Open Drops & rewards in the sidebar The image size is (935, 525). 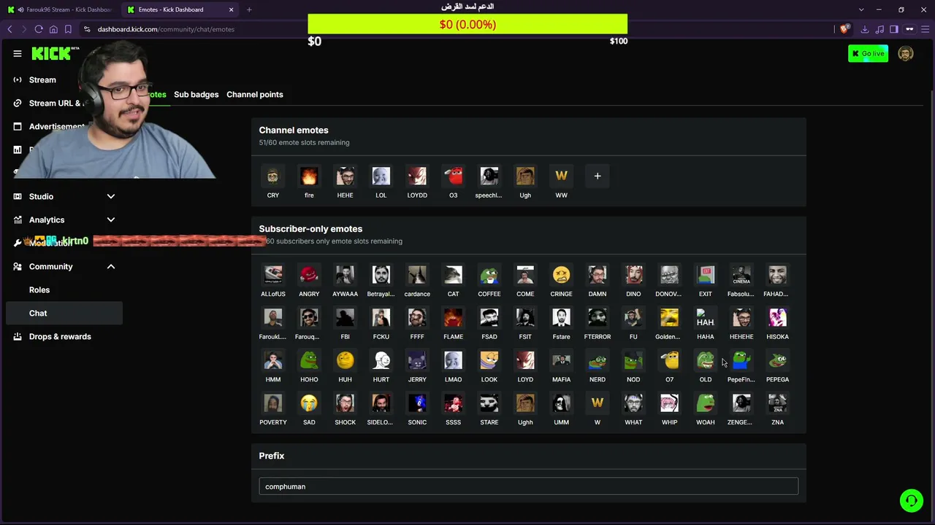click(60, 336)
